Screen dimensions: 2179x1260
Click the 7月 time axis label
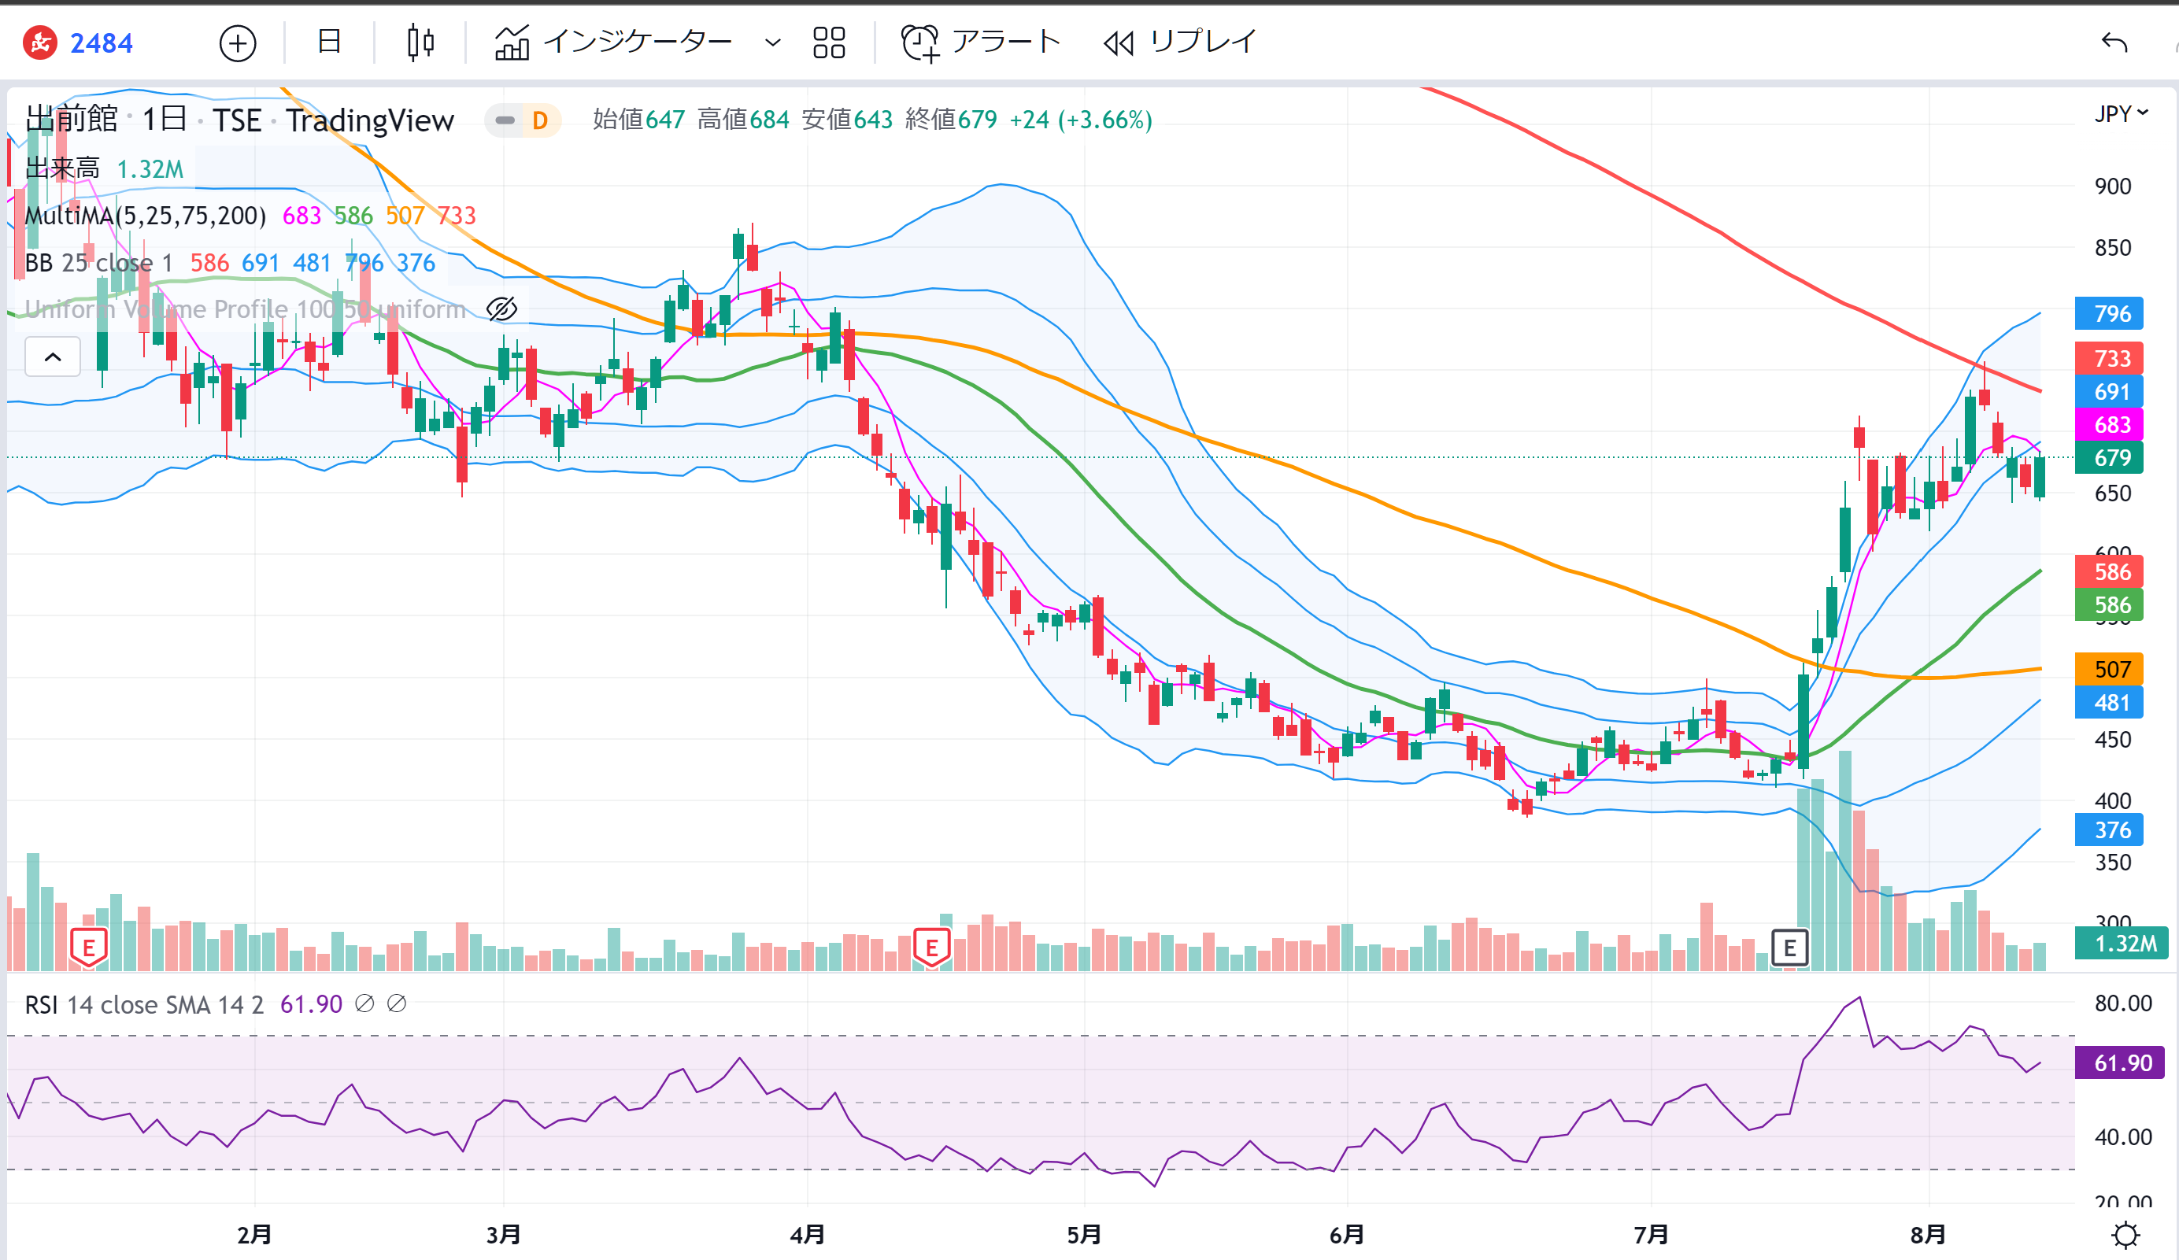point(1652,1235)
